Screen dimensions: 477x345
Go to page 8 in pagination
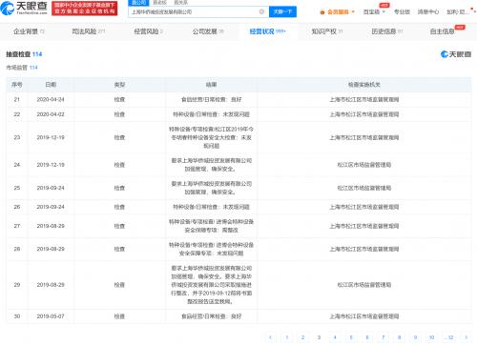[399, 337]
